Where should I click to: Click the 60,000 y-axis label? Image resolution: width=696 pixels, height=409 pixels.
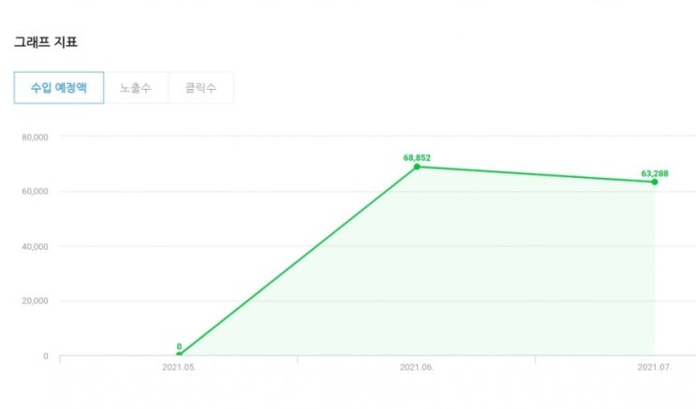click(36, 192)
